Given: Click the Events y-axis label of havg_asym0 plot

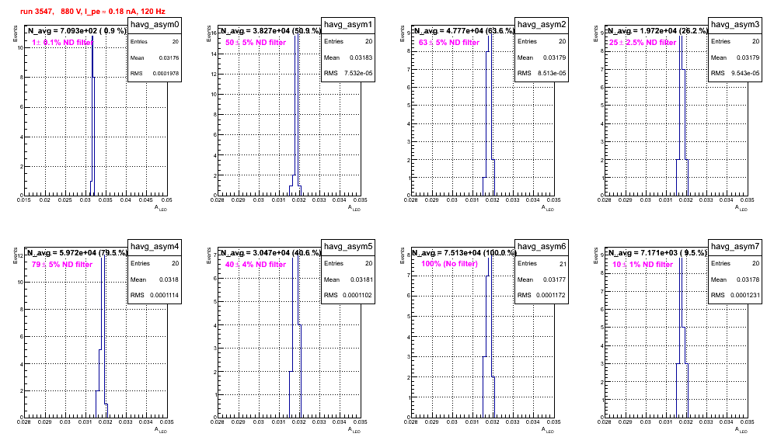Looking at the screenshot, I should [x=15, y=33].
